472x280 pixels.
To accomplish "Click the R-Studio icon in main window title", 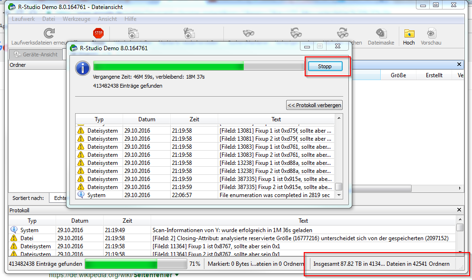I will point(12,7).
